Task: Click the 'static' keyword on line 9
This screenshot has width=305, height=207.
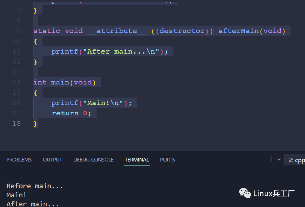Action: (x=47, y=31)
